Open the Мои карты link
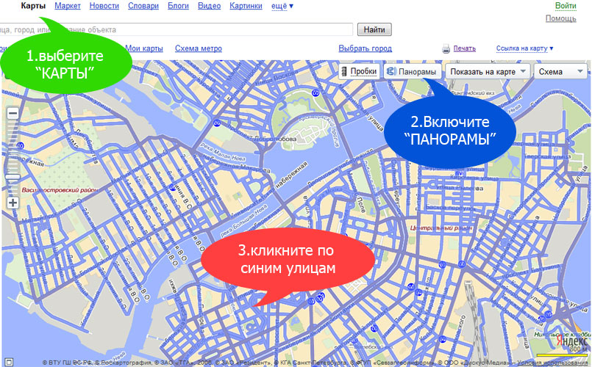The image size is (592, 367). [144, 48]
